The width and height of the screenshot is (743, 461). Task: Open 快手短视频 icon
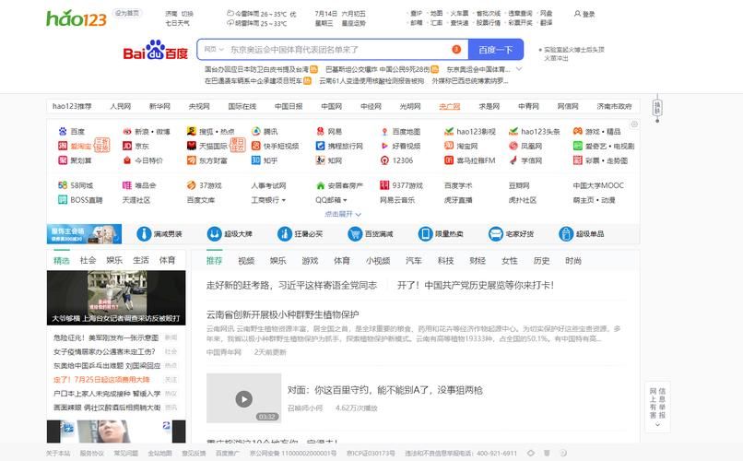pos(256,146)
